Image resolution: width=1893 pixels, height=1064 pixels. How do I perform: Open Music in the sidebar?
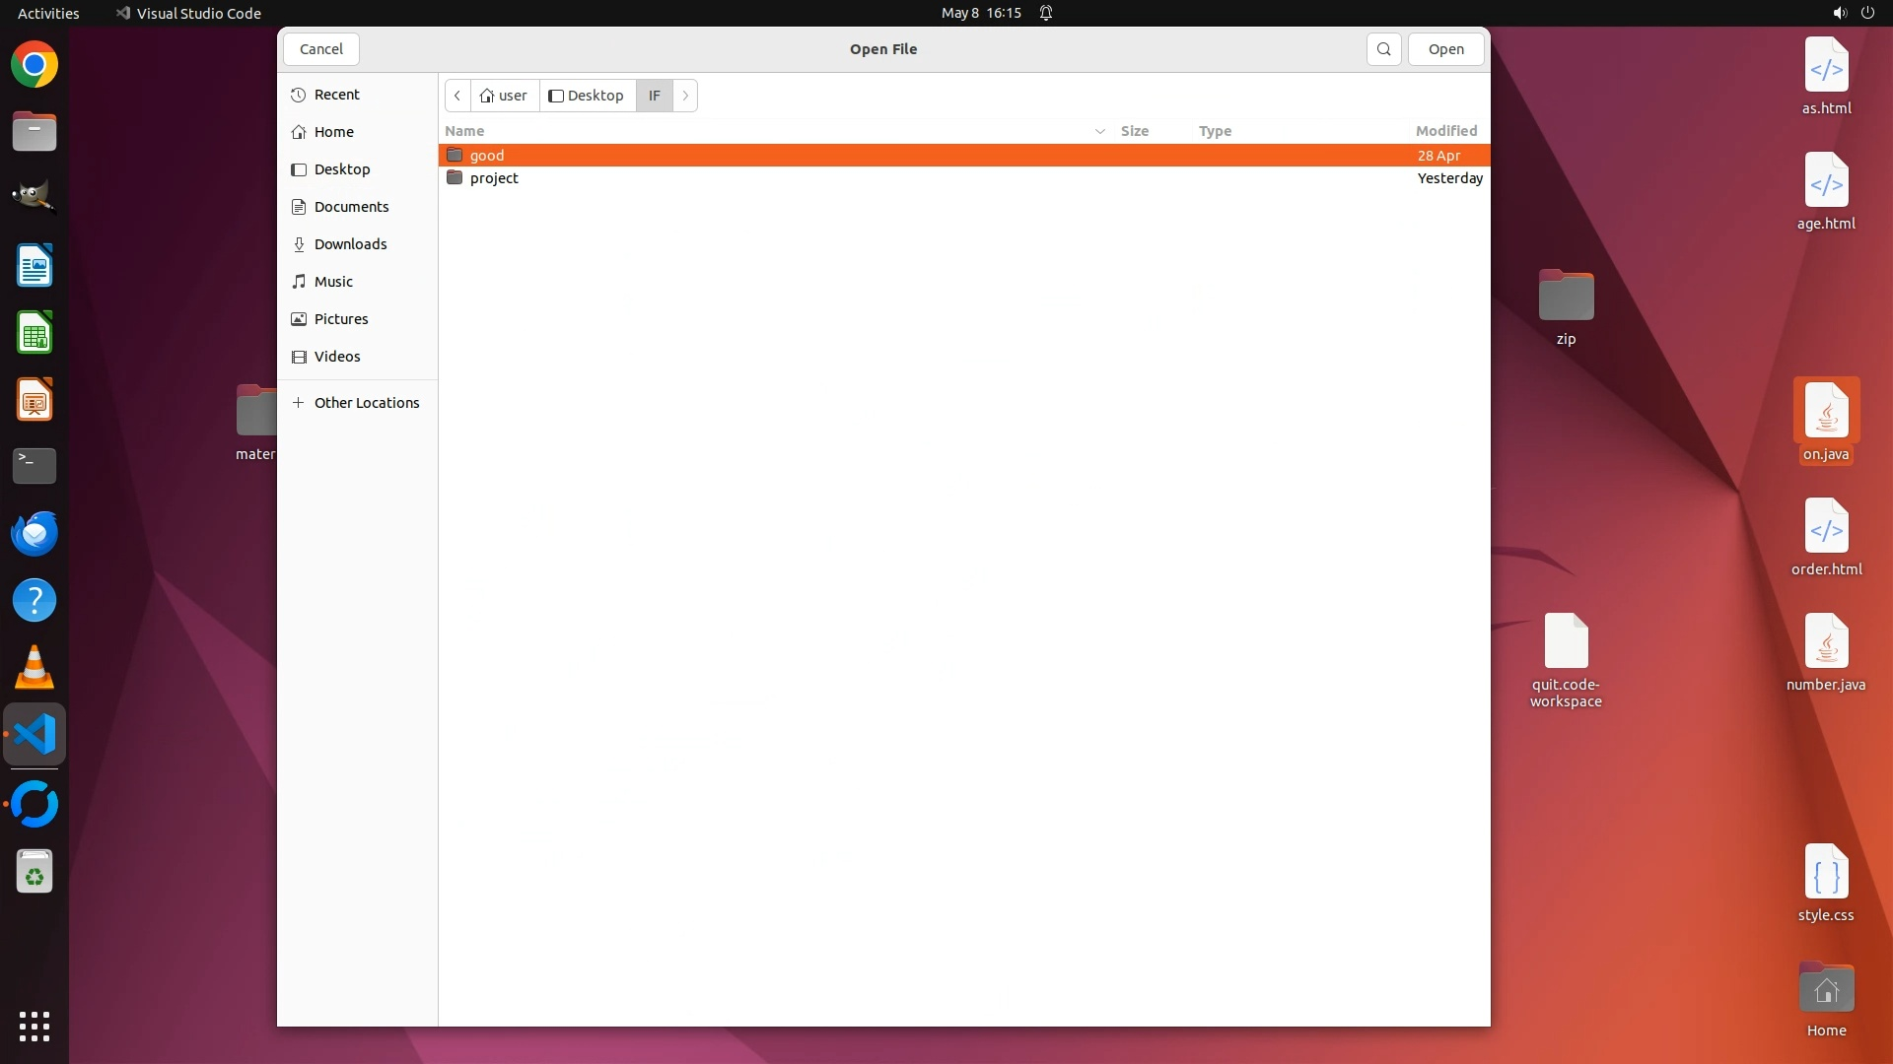[333, 282]
